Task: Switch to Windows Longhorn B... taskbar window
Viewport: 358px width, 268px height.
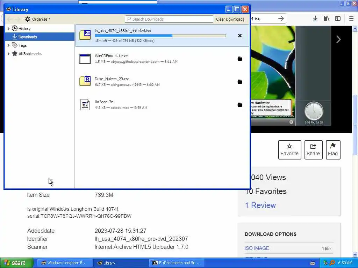Action: 65,263
